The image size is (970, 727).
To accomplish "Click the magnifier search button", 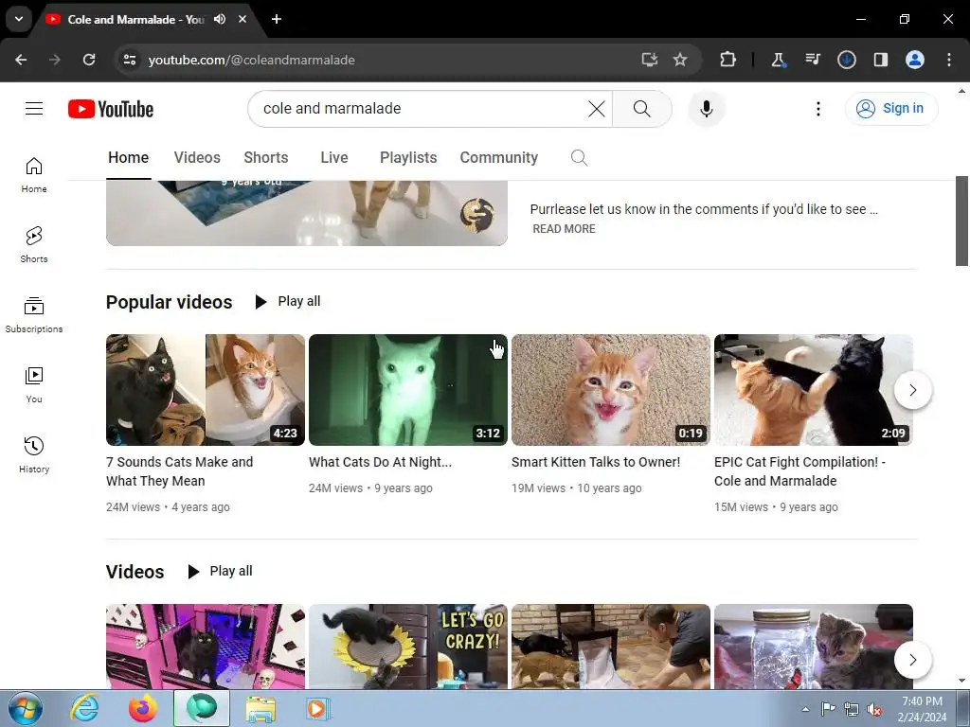I will (x=642, y=109).
